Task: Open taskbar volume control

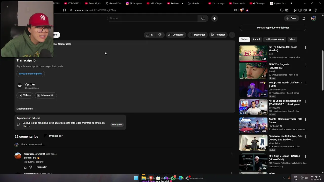Action: (x=306, y=178)
